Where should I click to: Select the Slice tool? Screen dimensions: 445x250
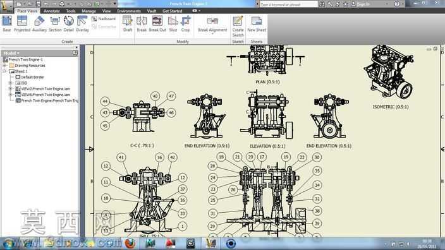[x=173, y=23]
